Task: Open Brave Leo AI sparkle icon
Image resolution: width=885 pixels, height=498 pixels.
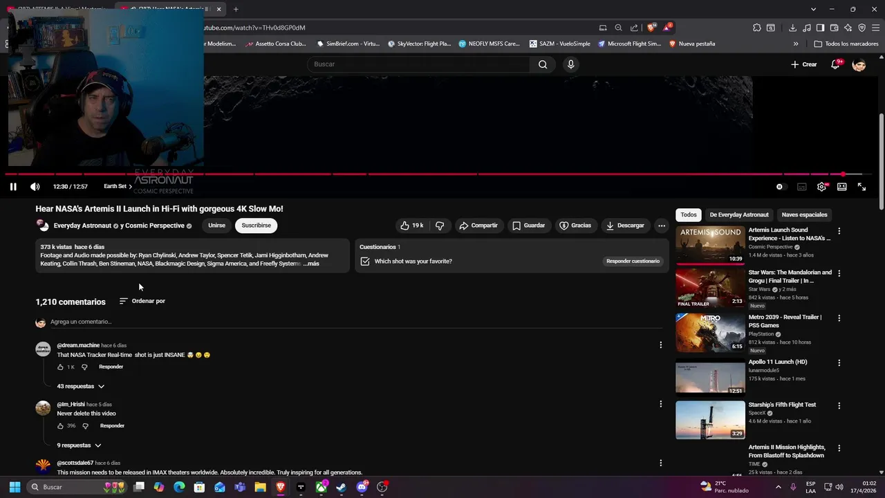Action: click(x=848, y=28)
